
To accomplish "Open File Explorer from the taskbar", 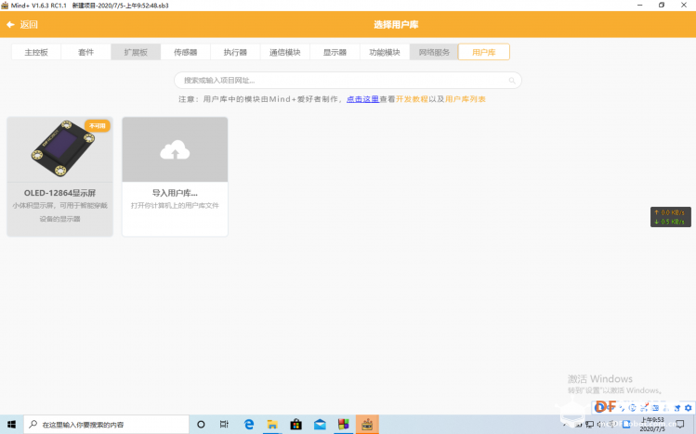I will coord(272,424).
